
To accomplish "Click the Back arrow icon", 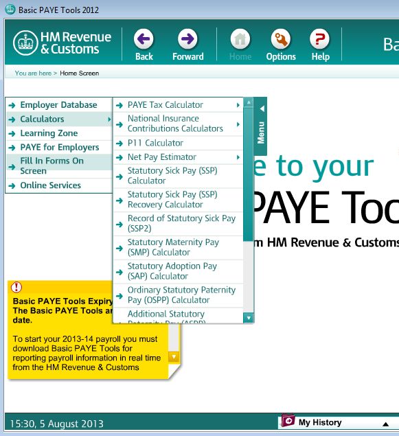I will tap(144, 38).
